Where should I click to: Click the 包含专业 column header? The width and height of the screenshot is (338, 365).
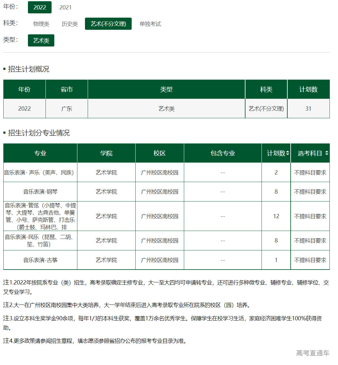[x=223, y=153]
